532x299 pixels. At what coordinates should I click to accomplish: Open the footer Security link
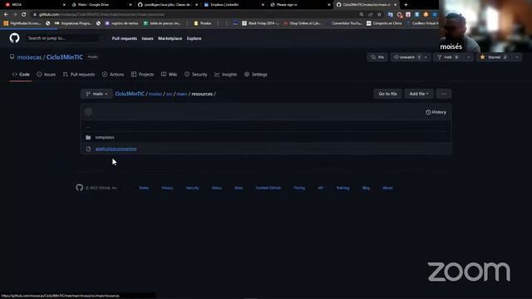pyautogui.click(x=192, y=188)
